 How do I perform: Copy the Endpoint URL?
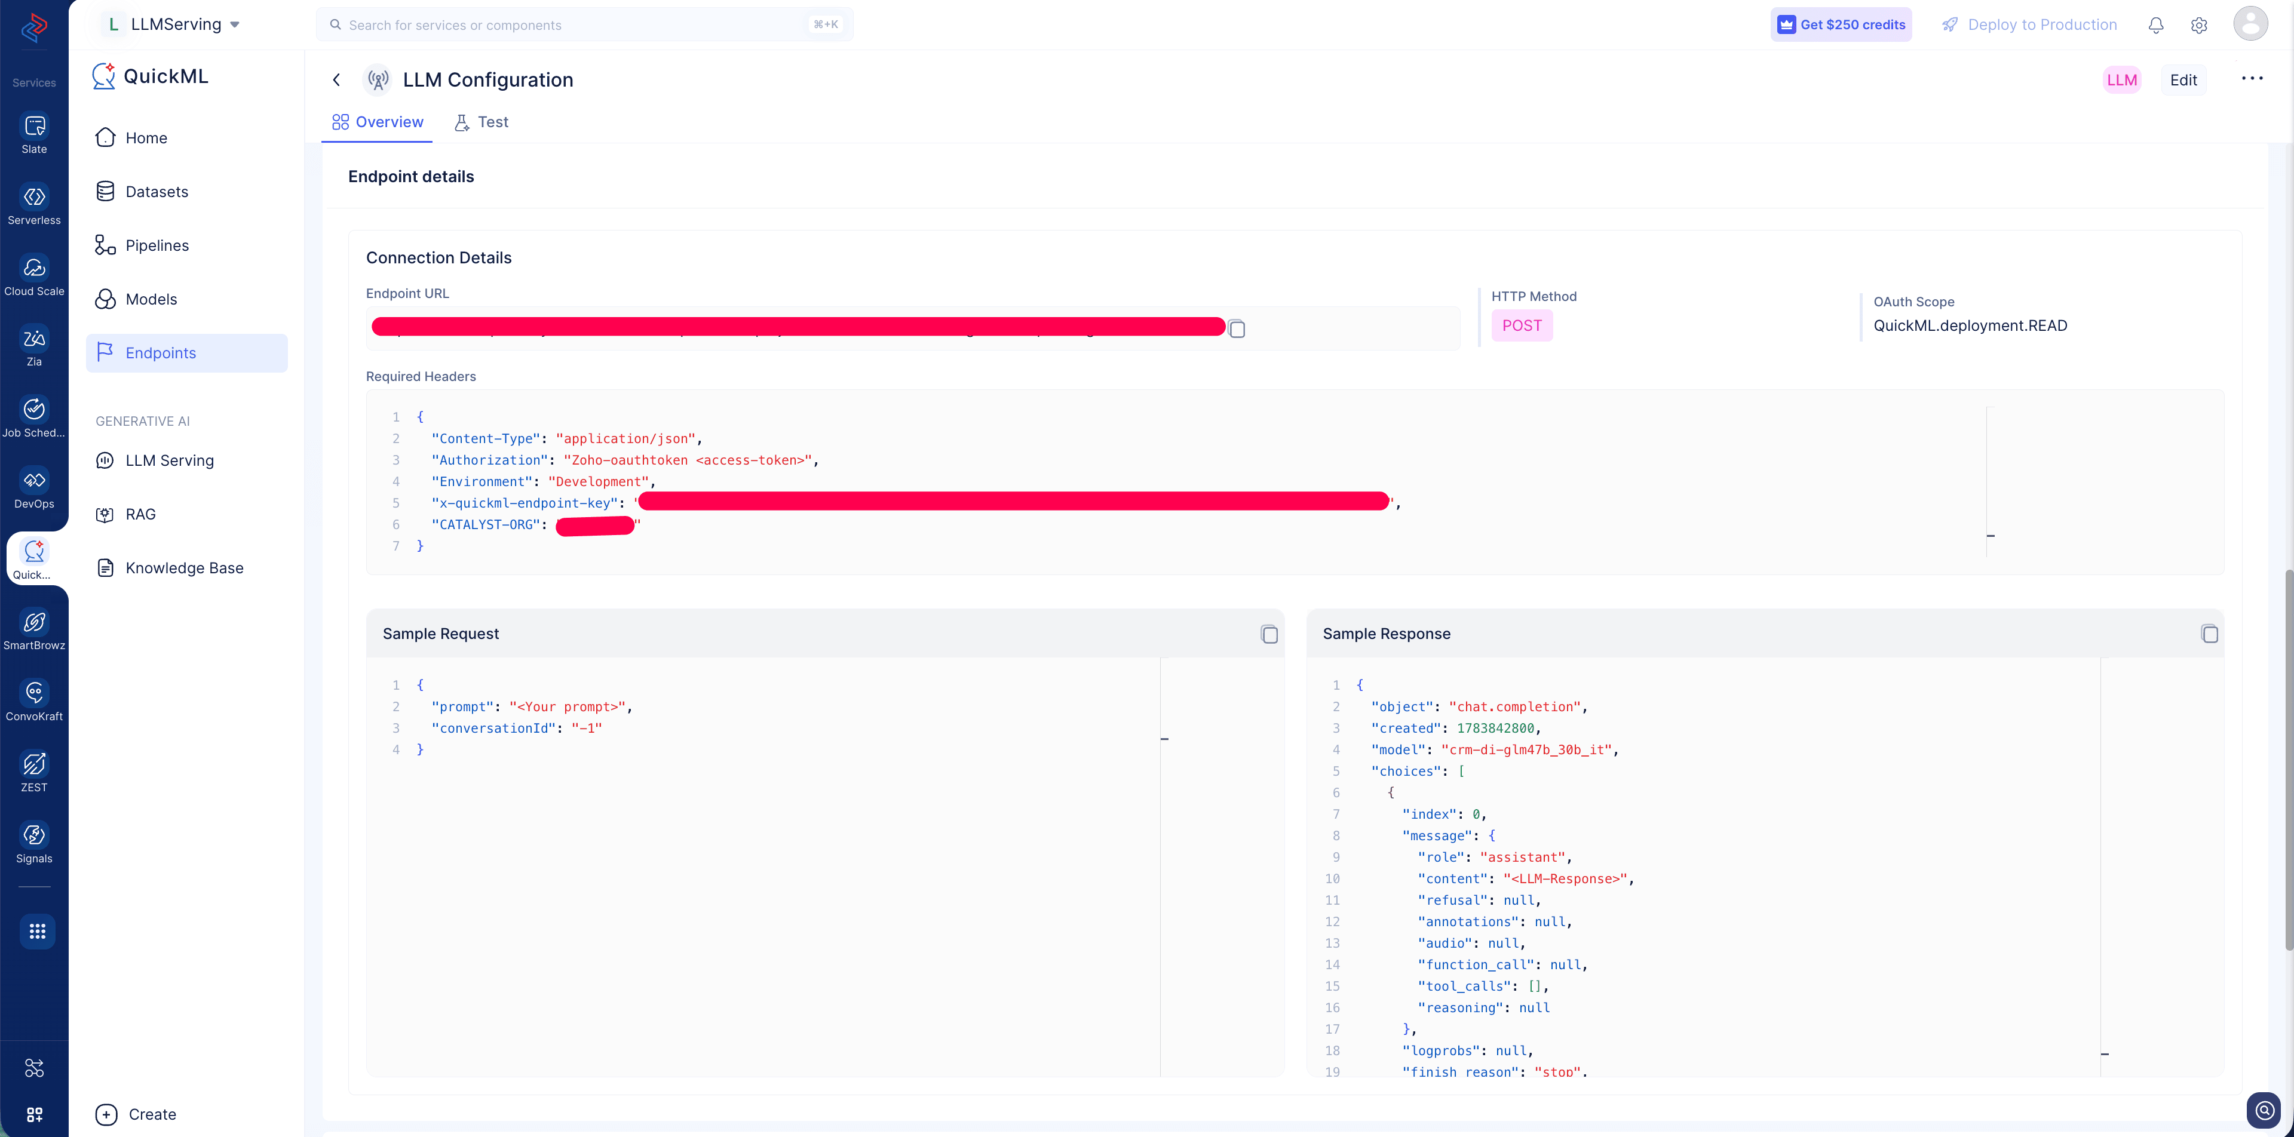click(x=1237, y=328)
